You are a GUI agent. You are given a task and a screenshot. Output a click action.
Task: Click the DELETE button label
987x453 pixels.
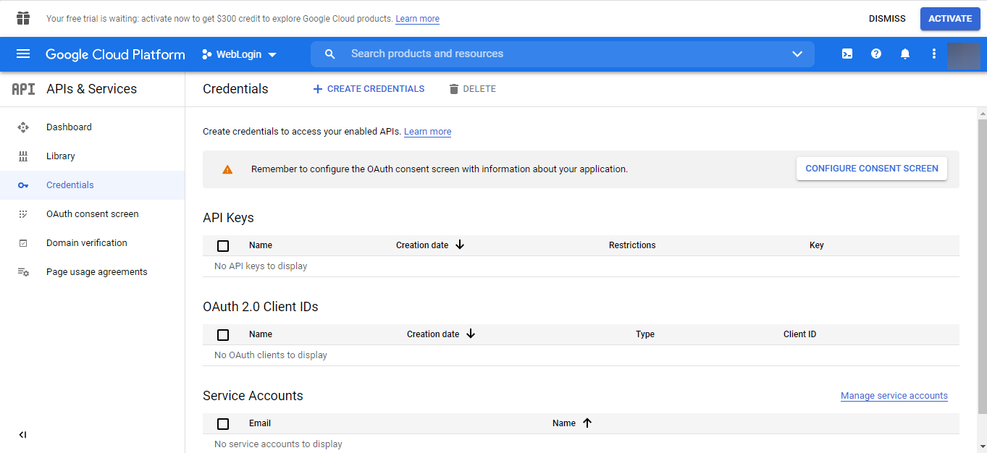(x=479, y=89)
